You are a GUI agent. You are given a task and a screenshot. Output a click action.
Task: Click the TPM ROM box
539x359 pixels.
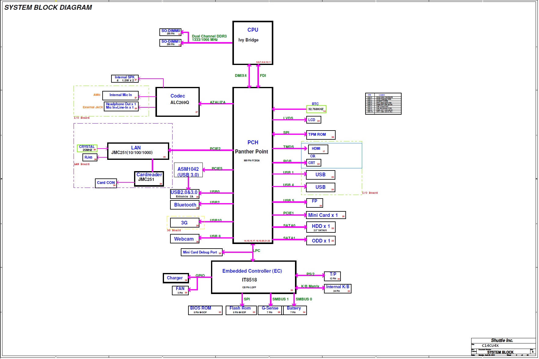tap(321, 135)
